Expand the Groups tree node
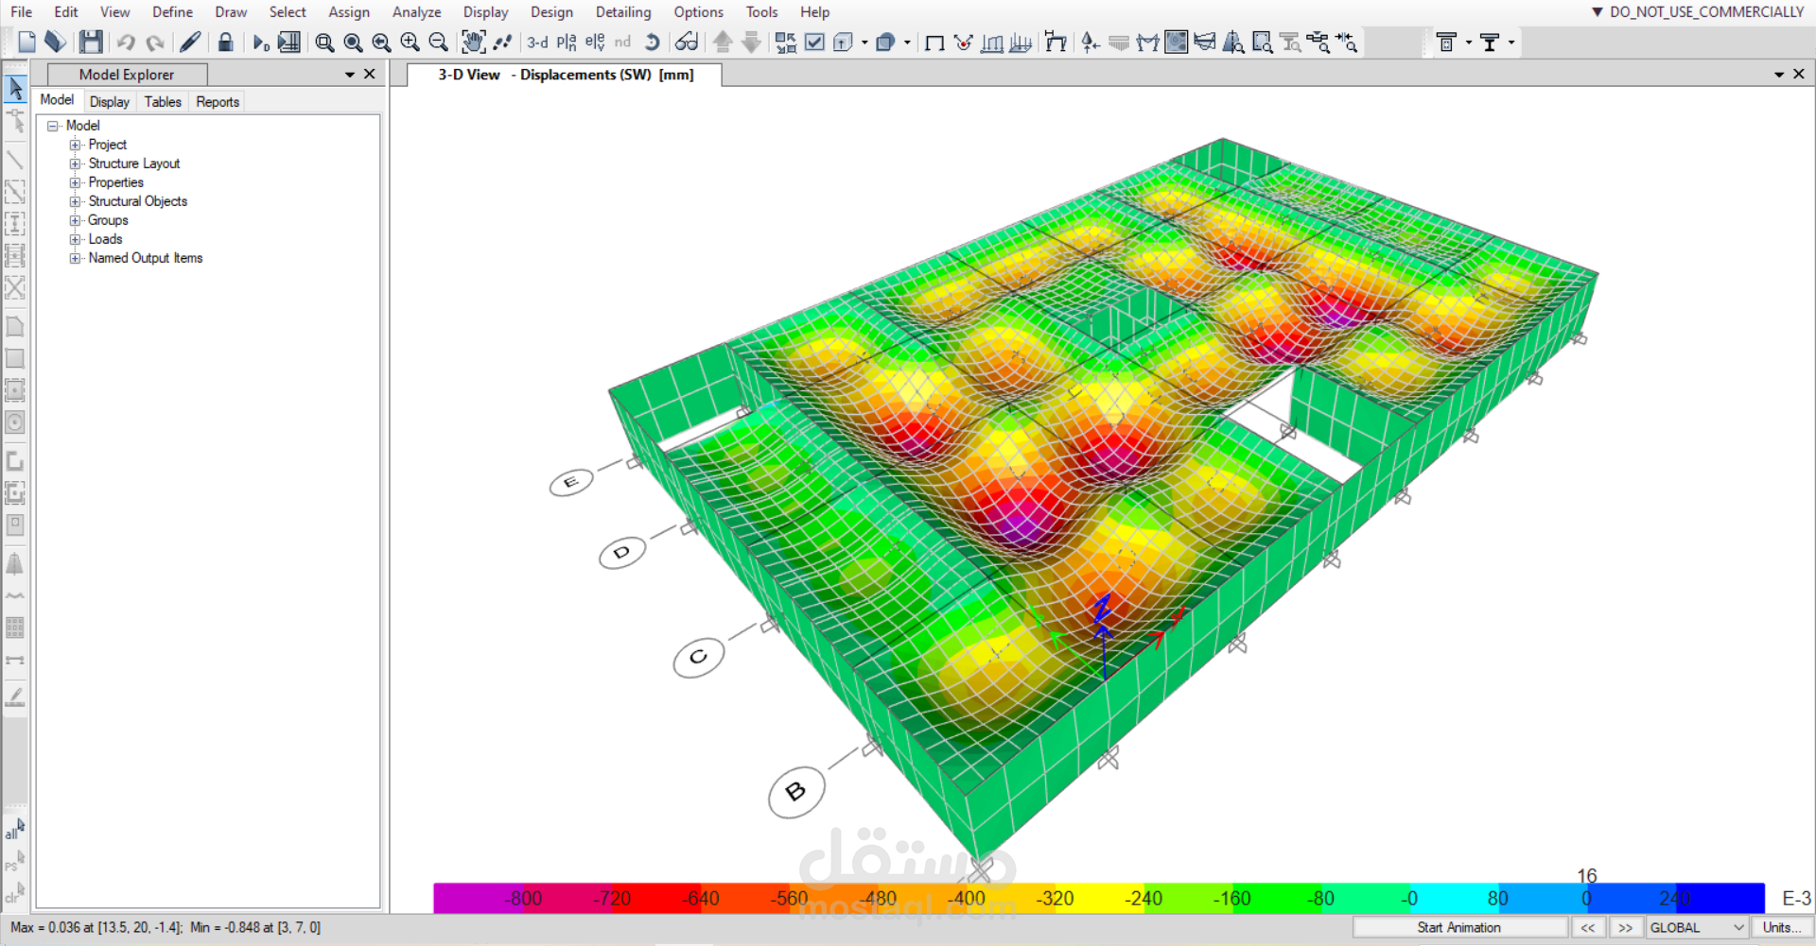Image resolution: width=1816 pixels, height=946 pixels. point(75,220)
